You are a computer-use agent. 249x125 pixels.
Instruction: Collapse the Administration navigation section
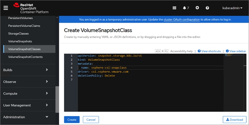tap(28, 117)
